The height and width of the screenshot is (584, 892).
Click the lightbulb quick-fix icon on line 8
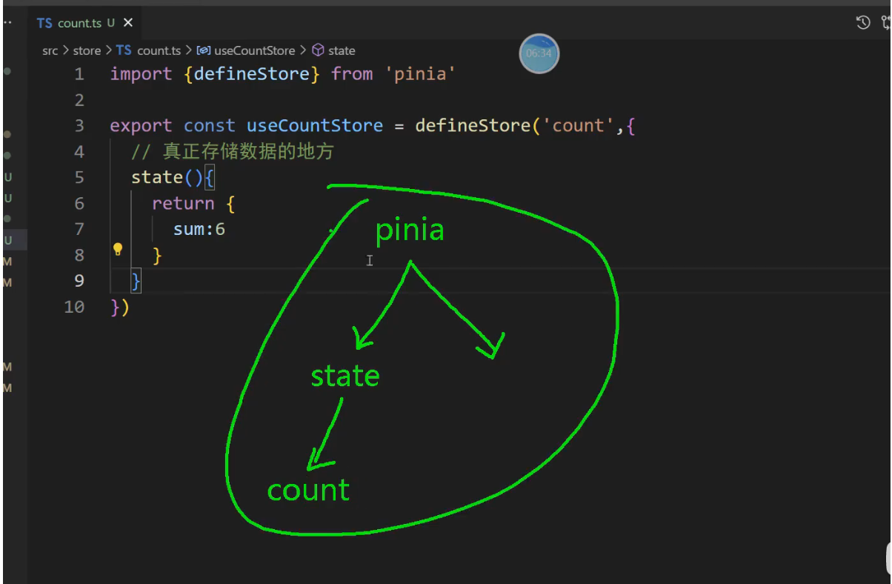[x=117, y=250]
